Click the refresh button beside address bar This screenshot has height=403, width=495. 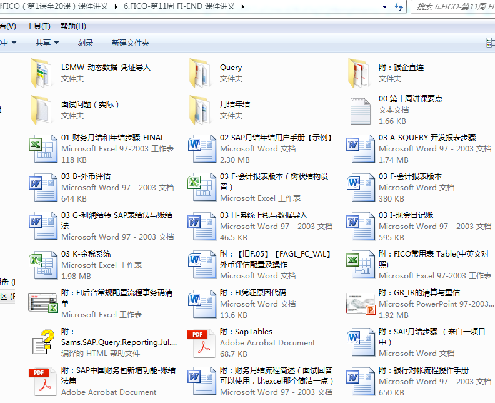(399, 7)
